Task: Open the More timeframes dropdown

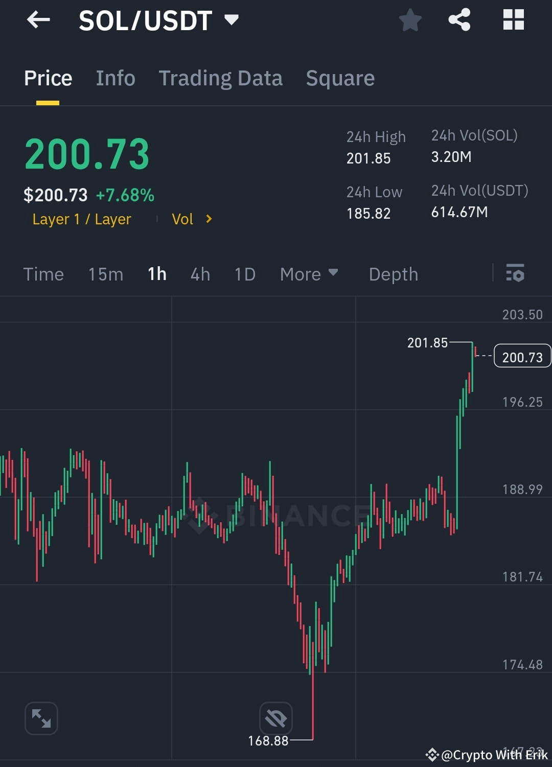Action: click(308, 274)
